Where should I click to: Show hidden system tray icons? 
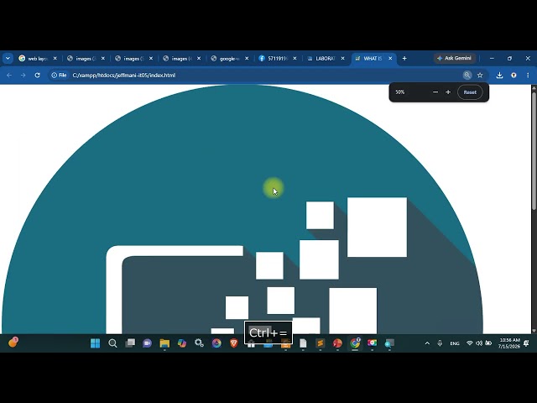click(x=427, y=343)
